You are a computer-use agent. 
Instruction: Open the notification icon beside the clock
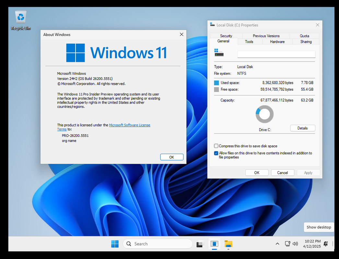326,244
